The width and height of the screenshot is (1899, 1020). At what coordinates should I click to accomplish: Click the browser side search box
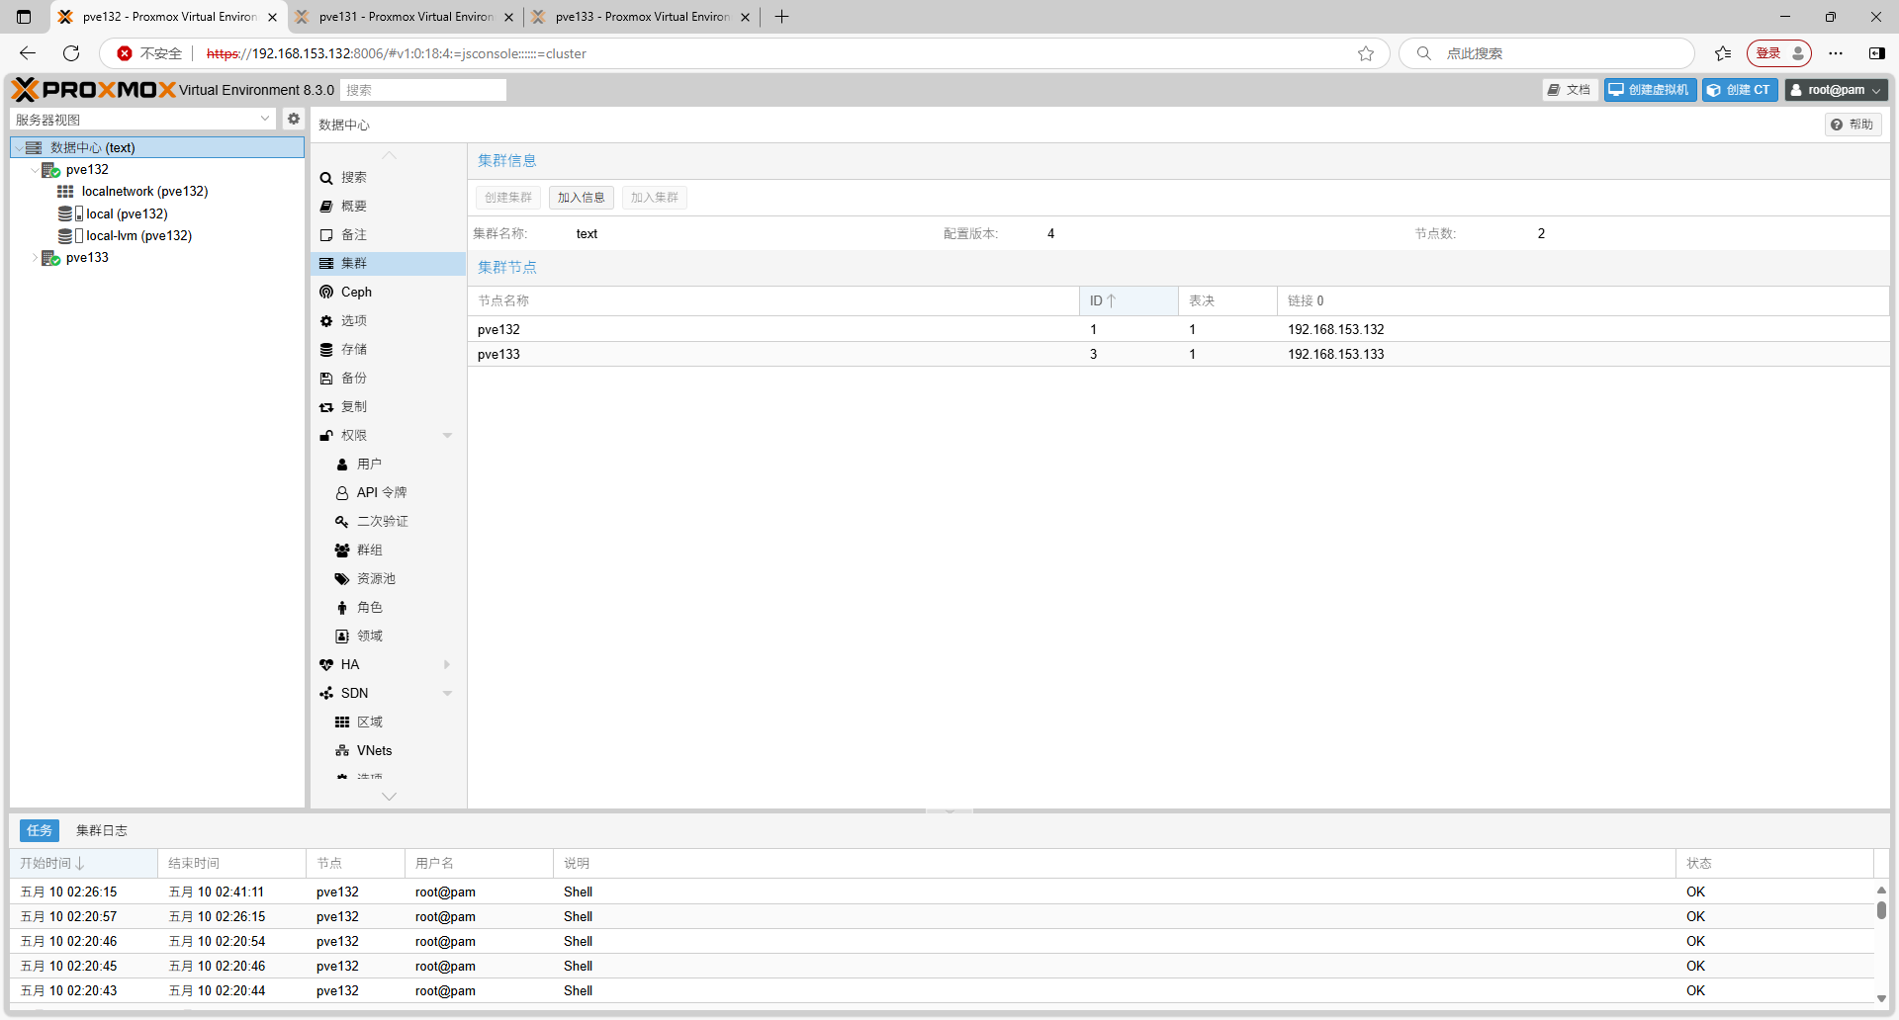tap(1548, 53)
